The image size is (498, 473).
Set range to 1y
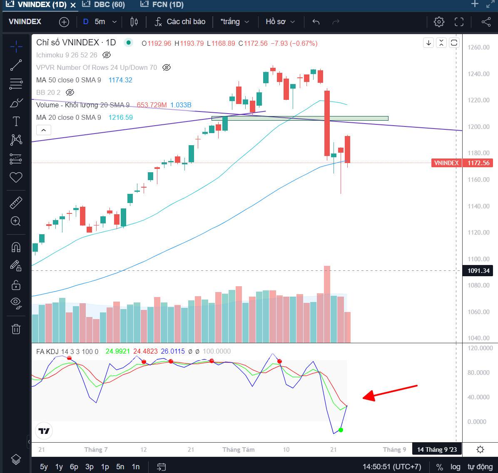click(59, 467)
